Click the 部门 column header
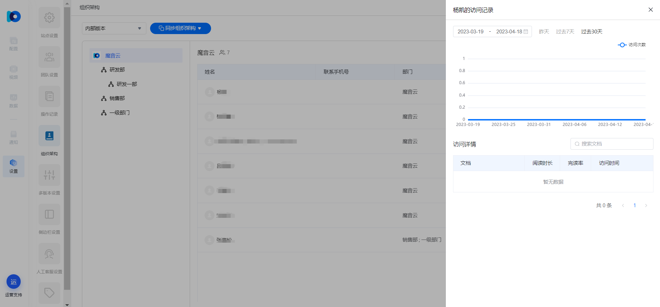The width and height of the screenshot is (660, 307). 407,72
